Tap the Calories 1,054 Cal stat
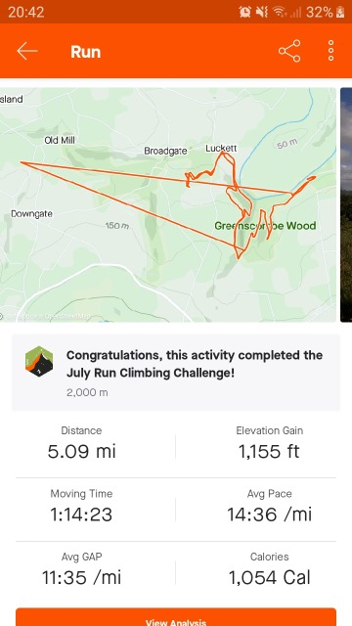This screenshot has width=352, height=626. (270, 569)
